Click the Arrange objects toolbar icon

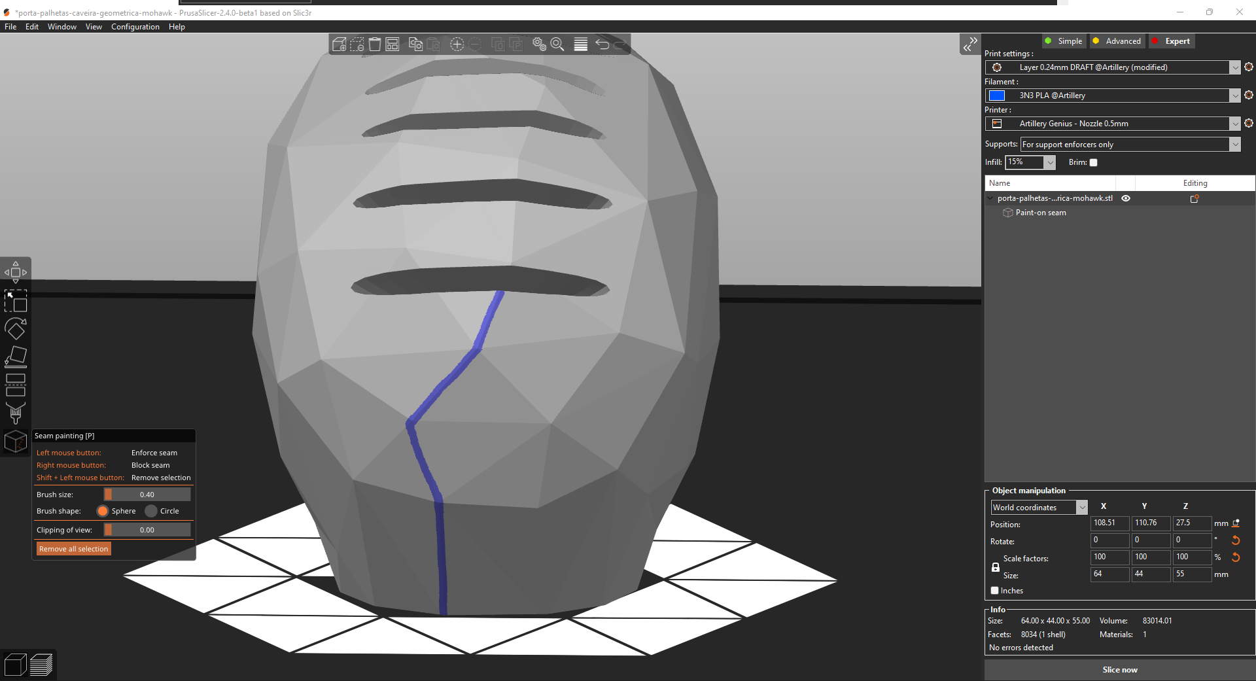pos(392,44)
